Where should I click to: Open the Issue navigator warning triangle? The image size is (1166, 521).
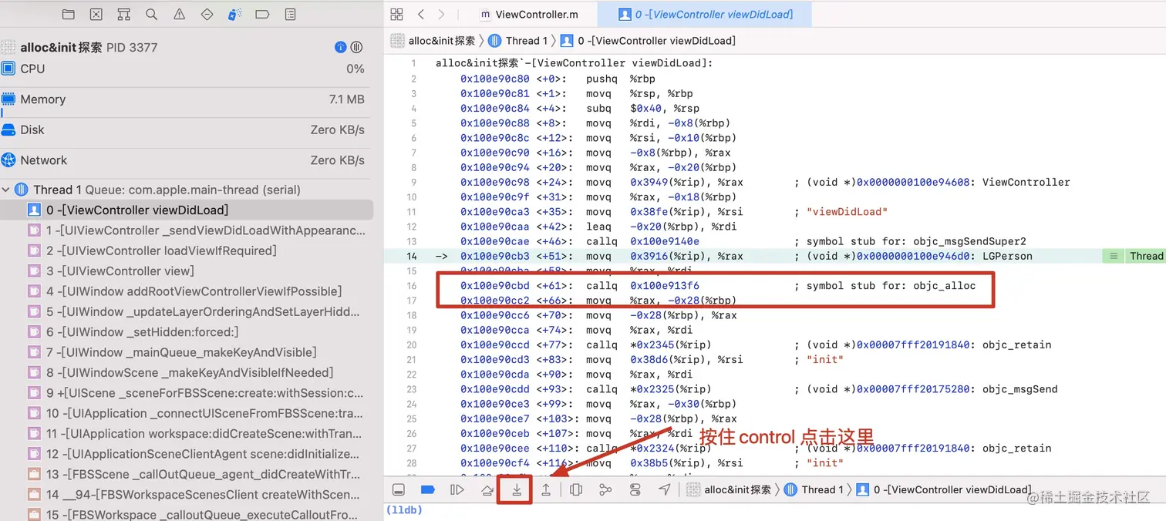point(179,15)
